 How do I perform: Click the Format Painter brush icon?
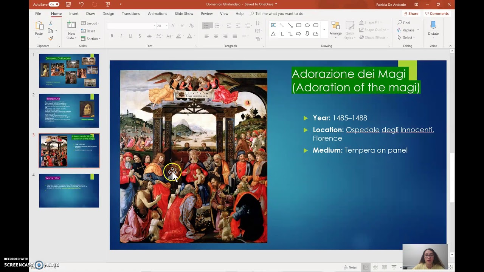tap(51, 38)
